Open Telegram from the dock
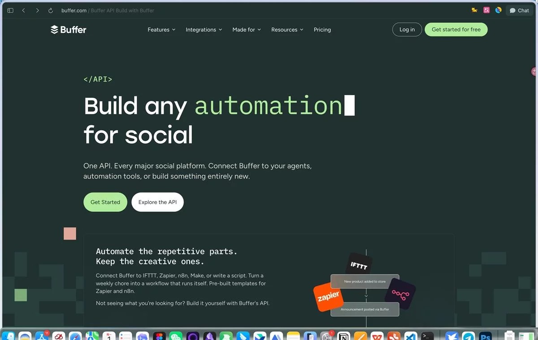This screenshot has height=340, width=538. click(469, 336)
